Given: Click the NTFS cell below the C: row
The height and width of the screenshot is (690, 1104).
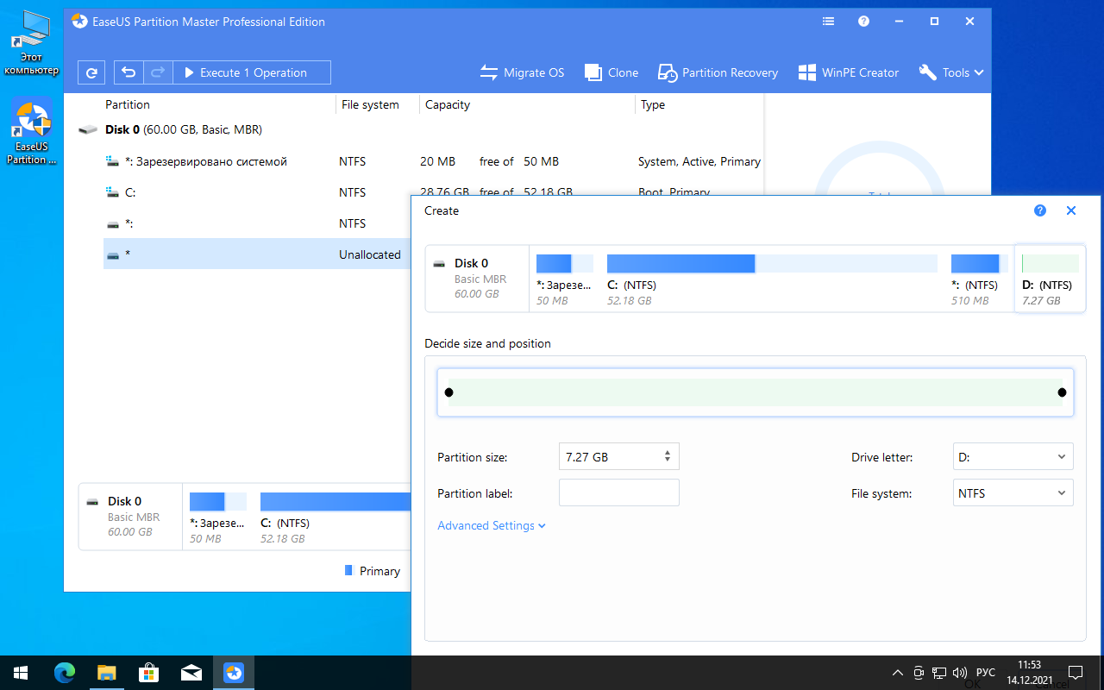Looking at the screenshot, I should (352, 223).
